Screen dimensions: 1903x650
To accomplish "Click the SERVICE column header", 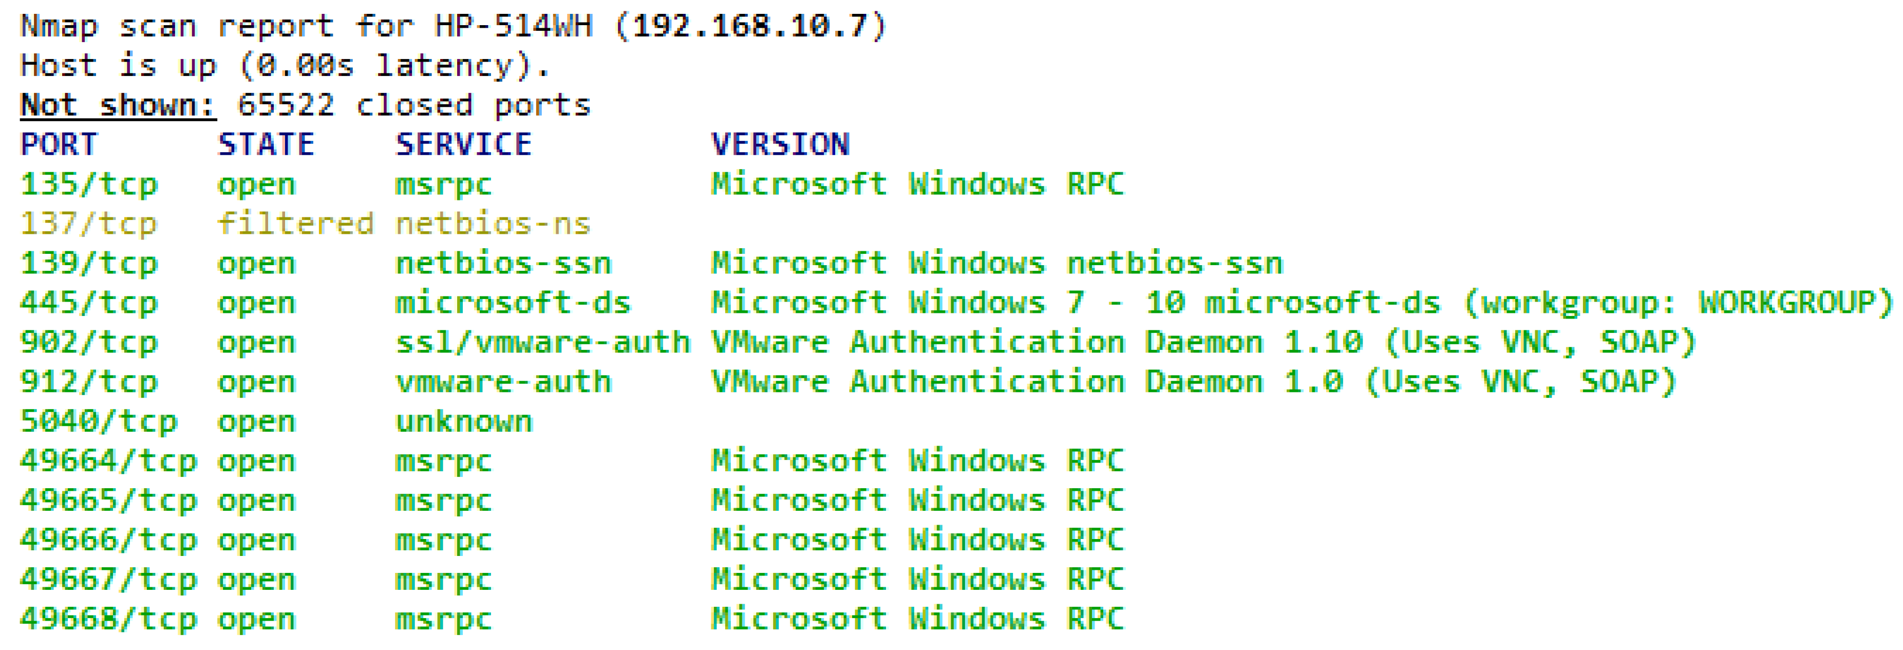I will pyautogui.click(x=463, y=145).
